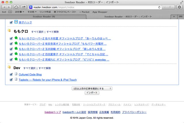This screenshot has width=184, height=123.
Task: Click the ももクロ folder icon
Action: pos(9,31)
